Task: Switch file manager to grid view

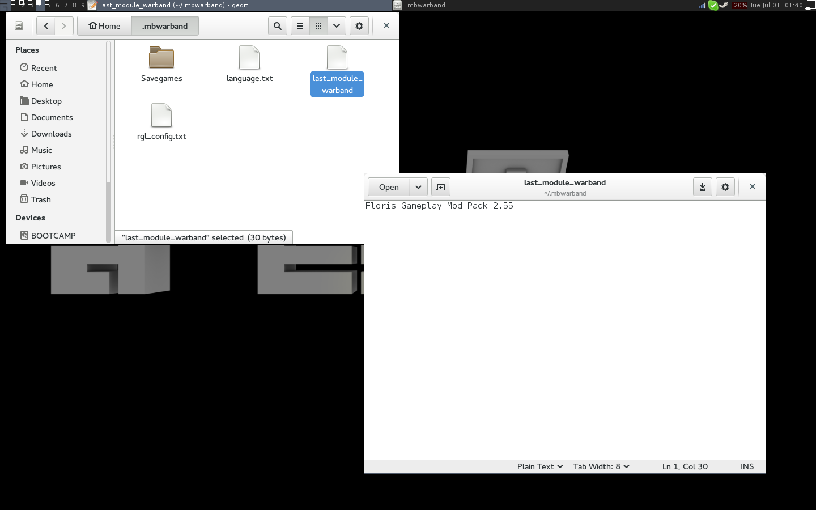Action: [318, 26]
